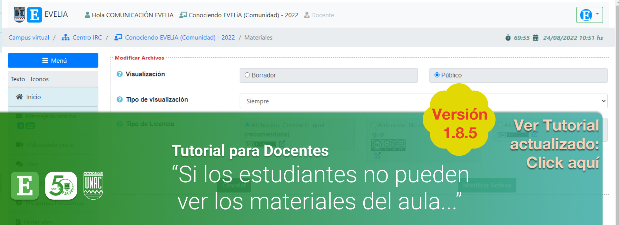Click the Hola COMUNICACIÓN EVELIA user name

pyautogui.click(x=133, y=15)
